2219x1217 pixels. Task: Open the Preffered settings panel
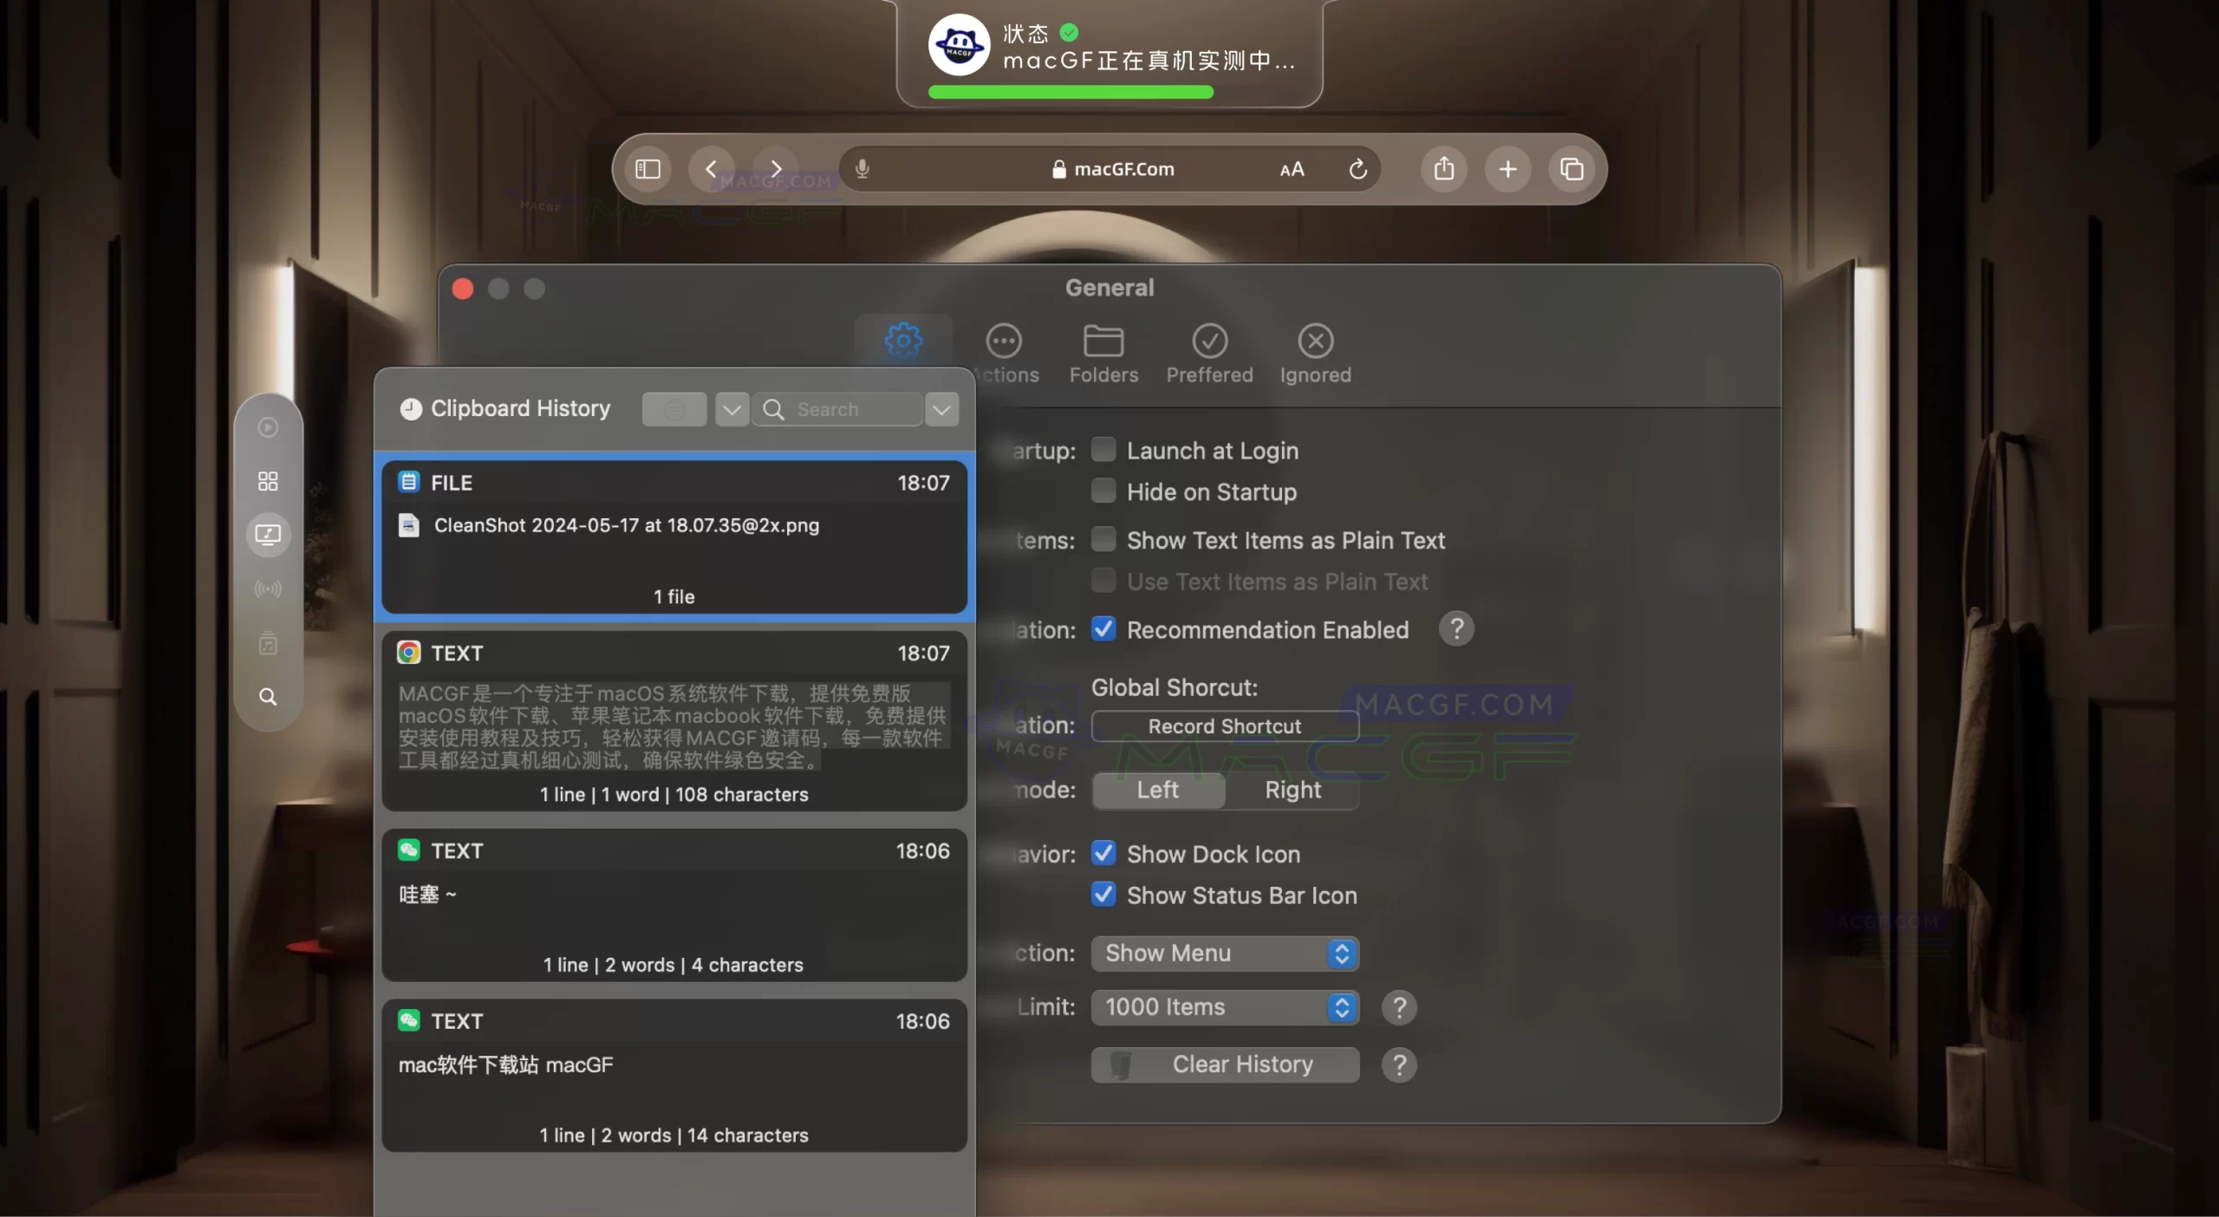pos(1209,353)
